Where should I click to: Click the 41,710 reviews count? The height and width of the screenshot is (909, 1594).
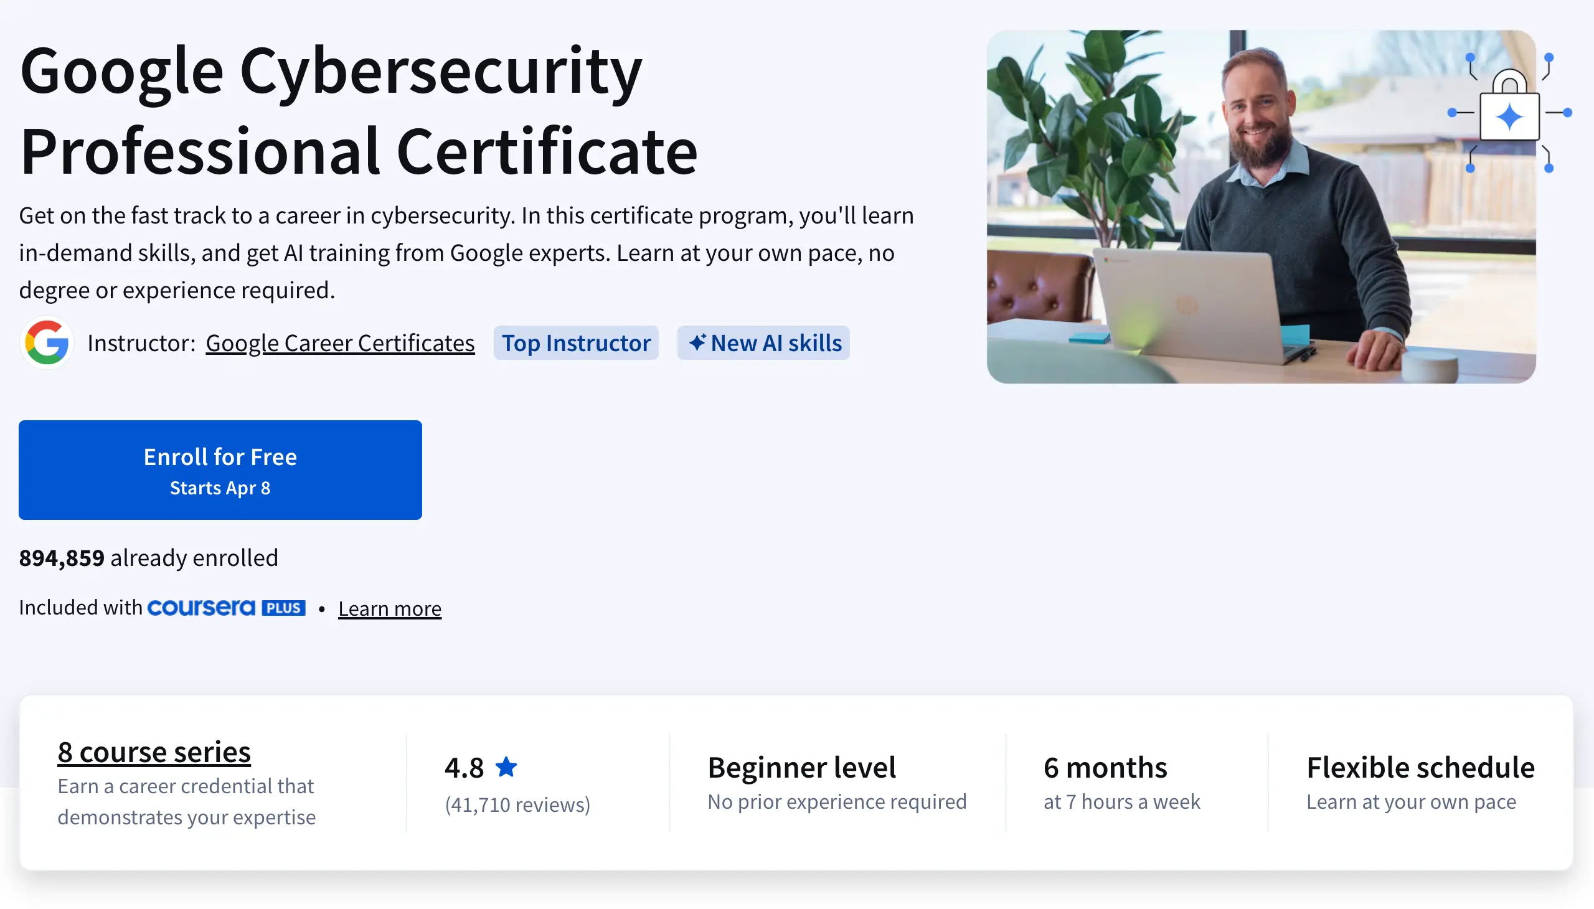[517, 804]
